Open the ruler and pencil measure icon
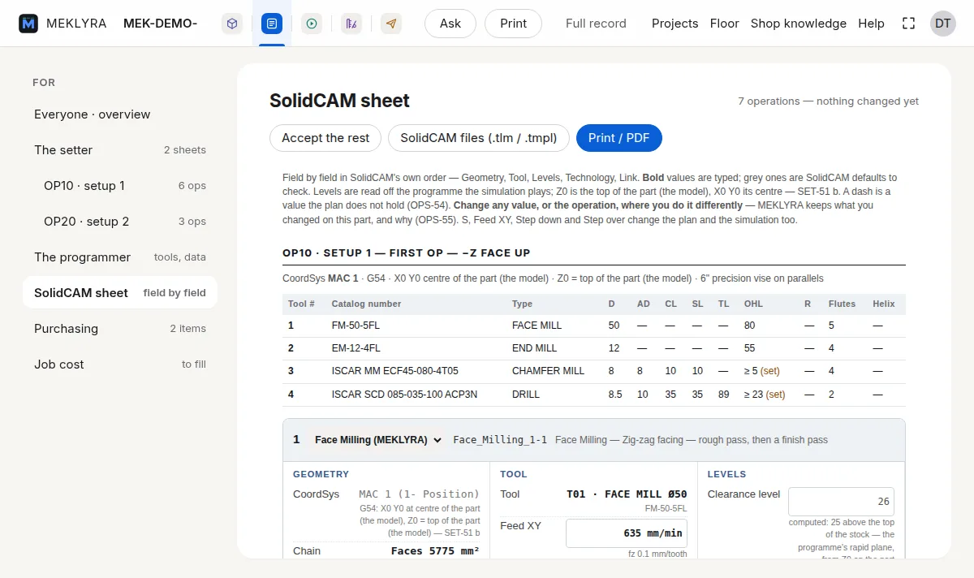 pyautogui.click(x=351, y=24)
